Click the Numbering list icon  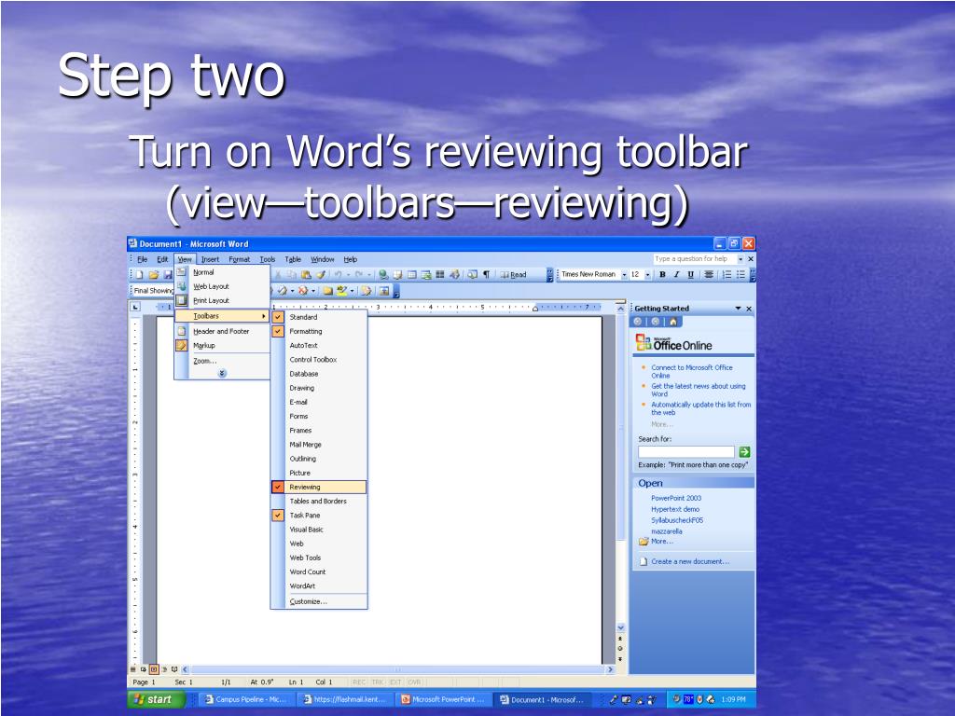(727, 275)
